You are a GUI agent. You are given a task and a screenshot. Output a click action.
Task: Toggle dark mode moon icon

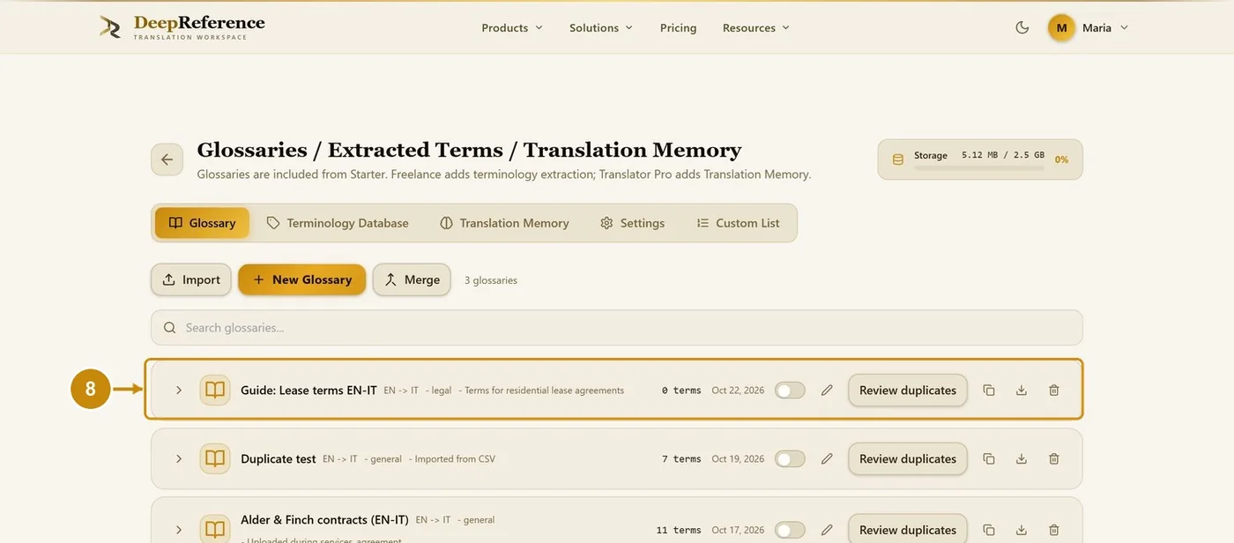(x=1022, y=27)
